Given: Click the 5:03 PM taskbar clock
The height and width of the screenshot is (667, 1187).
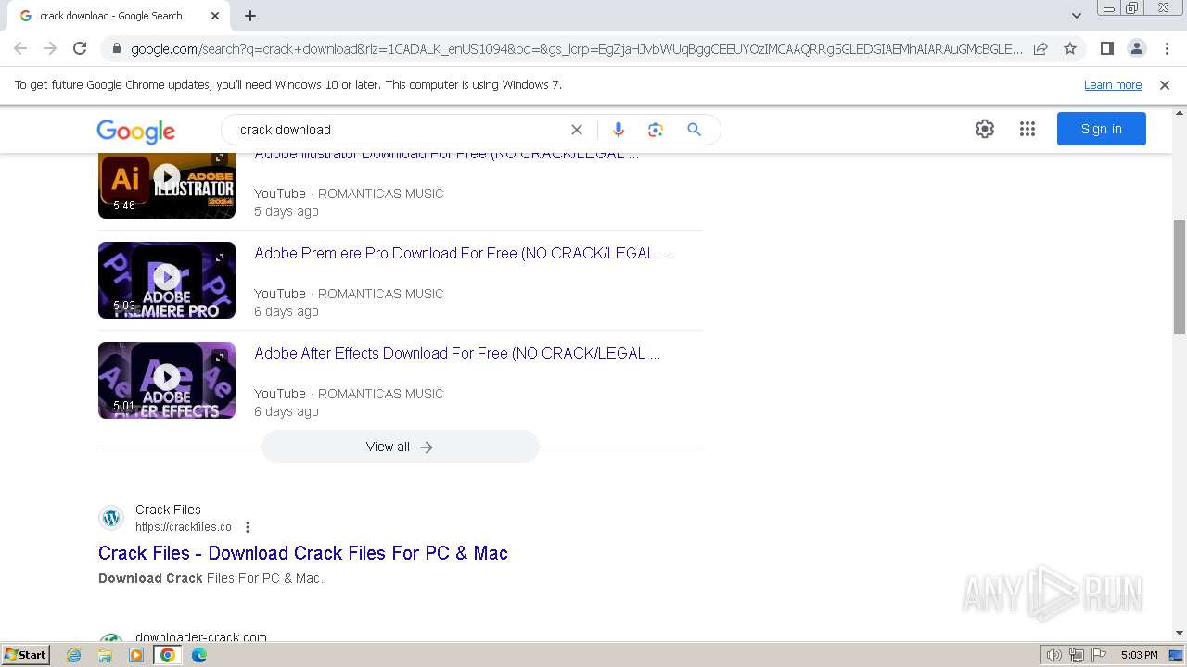Looking at the screenshot, I should pos(1139,655).
